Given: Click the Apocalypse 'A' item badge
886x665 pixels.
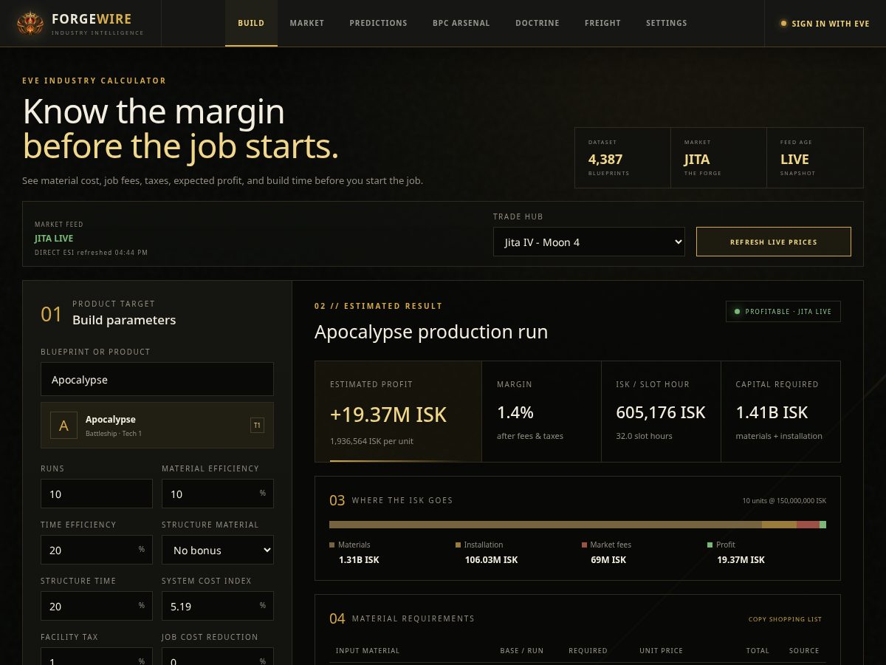Looking at the screenshot, I should click(x=63, y=426).
